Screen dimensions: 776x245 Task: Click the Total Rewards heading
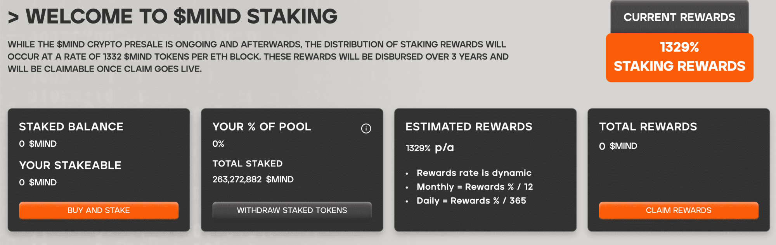(x=648, y=127)
